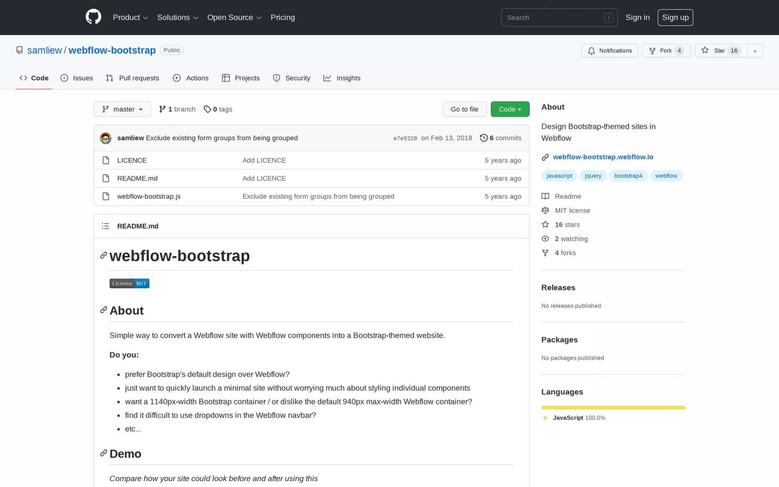Click the yellow JavaScript language bar
Image resolution: width=779 pixels, height=487 pixels.
coord(613,408)
